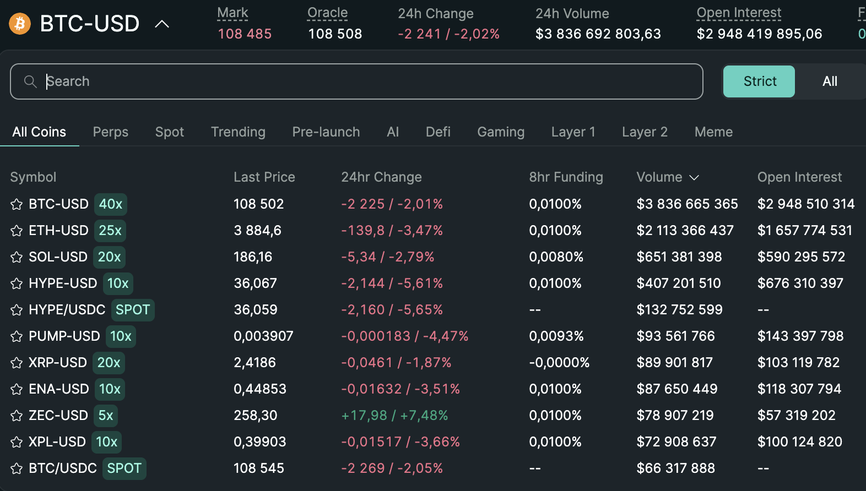Favorite BTC-USD with its star icon
The image size is (866, 491).
(x=17, y=204)
